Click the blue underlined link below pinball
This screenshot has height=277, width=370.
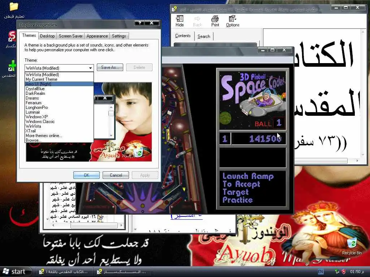pos(186,216)
